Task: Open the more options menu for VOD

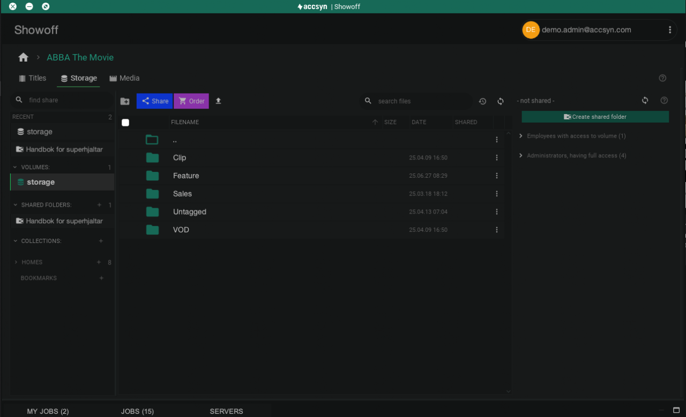Action: click(x=497, y=230)
